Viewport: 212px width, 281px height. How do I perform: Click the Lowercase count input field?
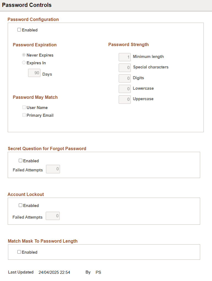[124, 89]
